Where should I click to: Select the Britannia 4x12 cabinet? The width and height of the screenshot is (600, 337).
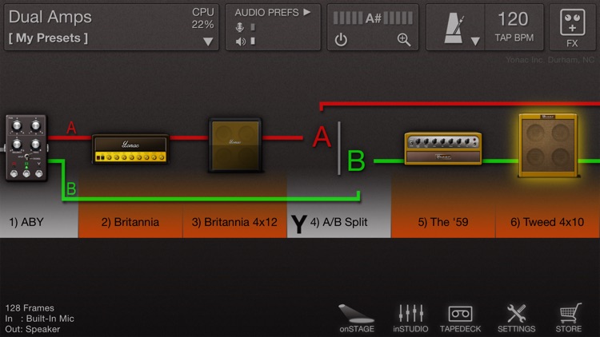pos(235,145)
